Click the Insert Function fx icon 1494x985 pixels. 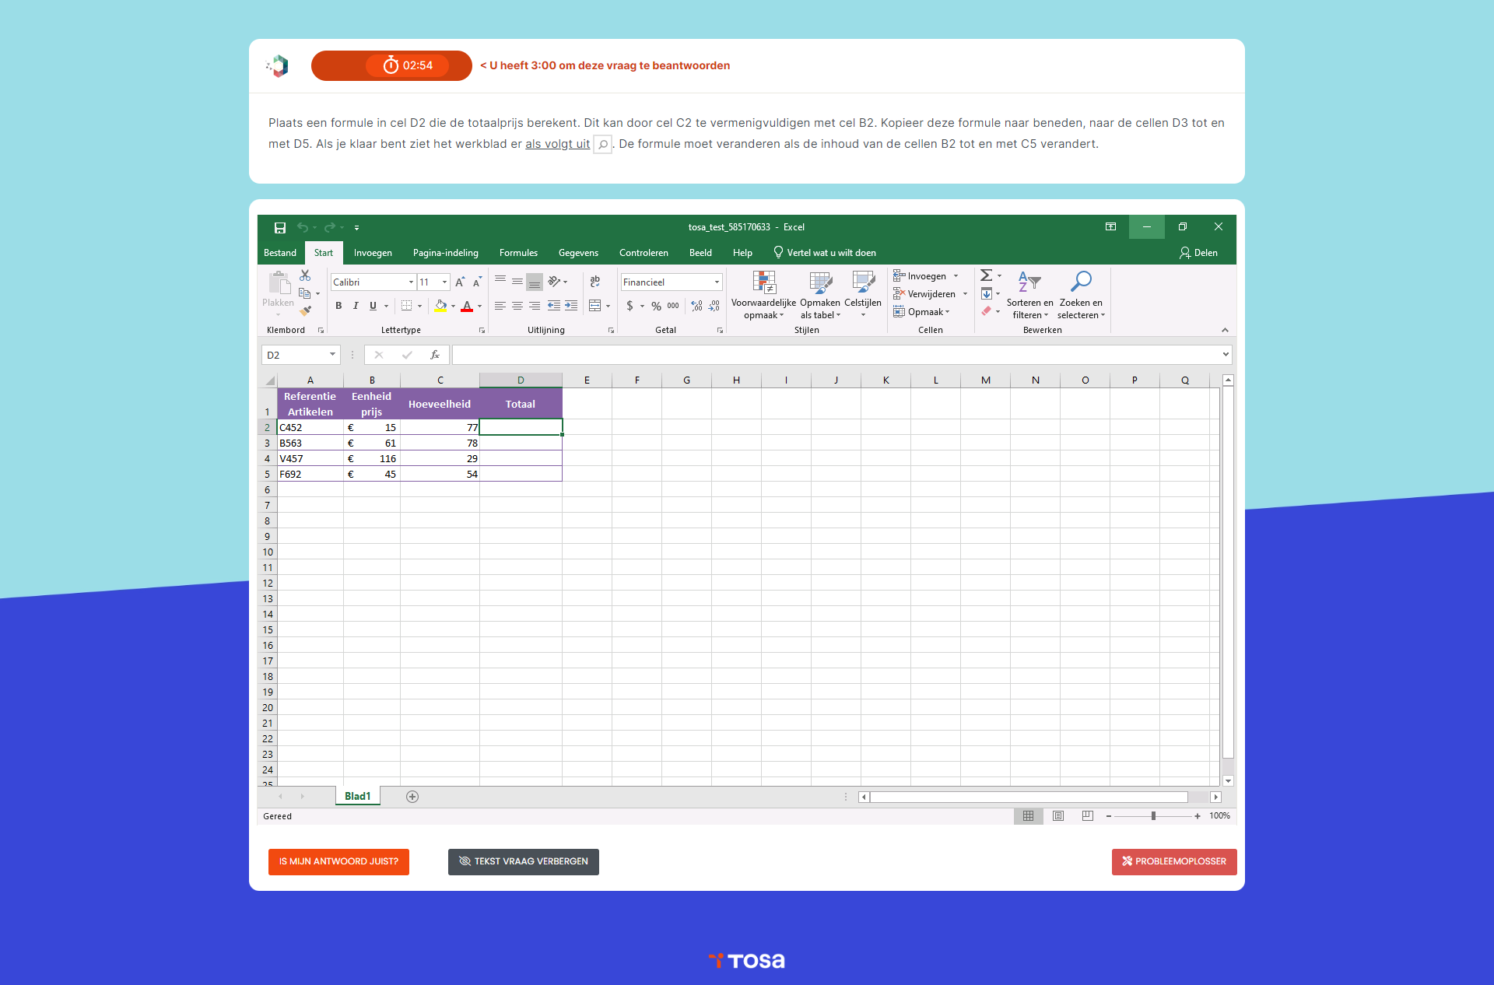(435, 355)
